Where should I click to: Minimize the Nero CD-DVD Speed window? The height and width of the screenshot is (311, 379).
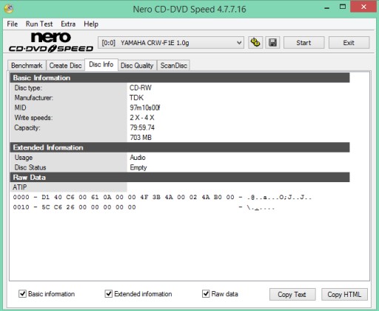tap(327, 7)
